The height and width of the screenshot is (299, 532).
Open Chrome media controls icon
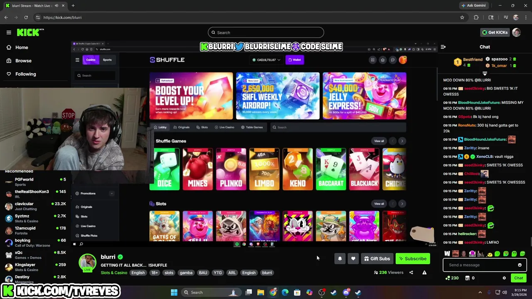coord(505,17)
